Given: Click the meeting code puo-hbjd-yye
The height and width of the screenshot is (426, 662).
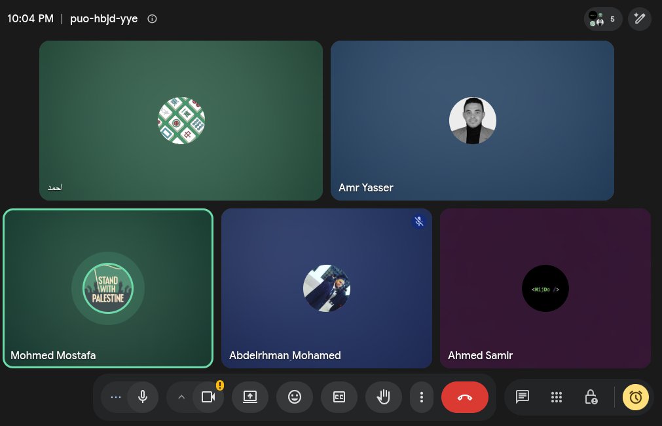Looking at the screenshot, I should click(104, 19).
